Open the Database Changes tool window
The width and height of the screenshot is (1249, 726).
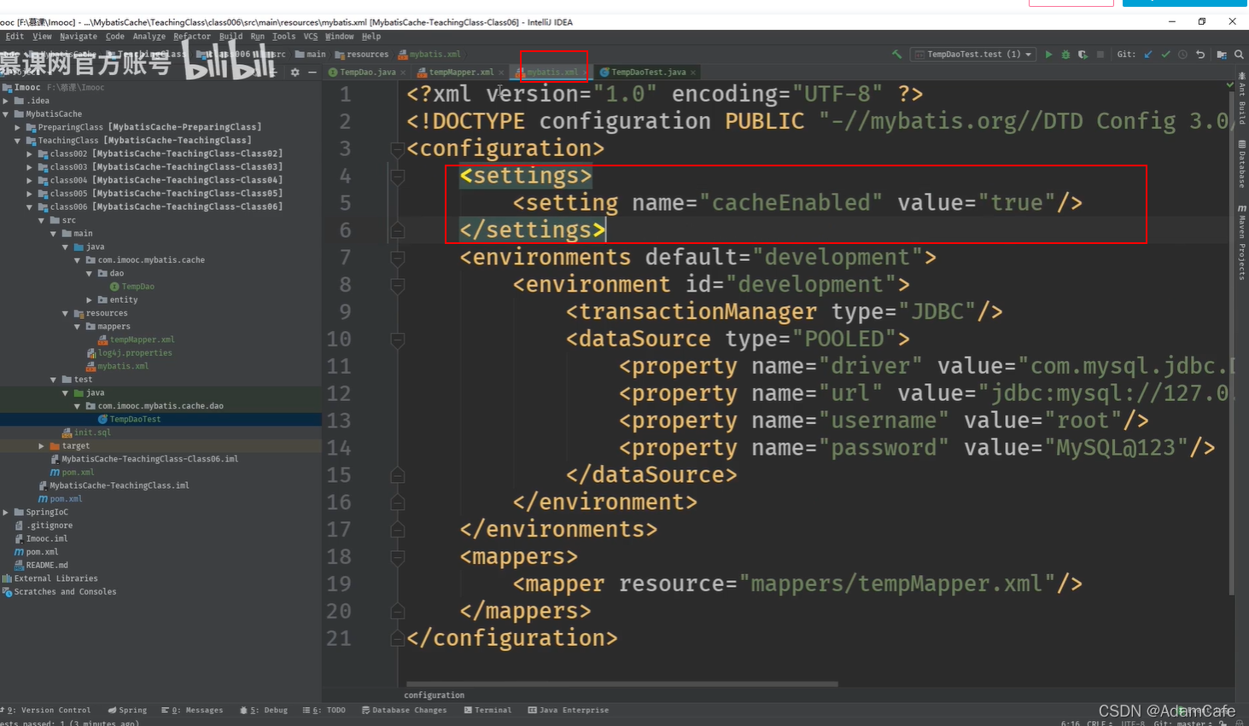pyautogui.click(x=404, y=710)
